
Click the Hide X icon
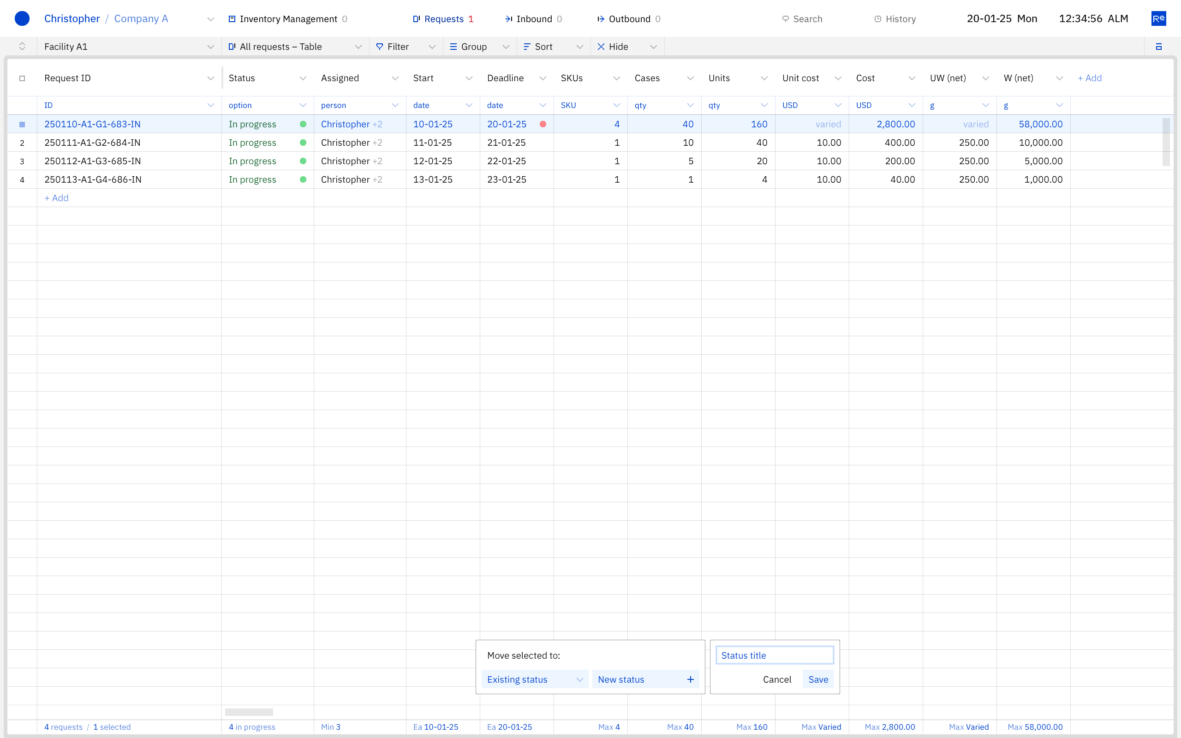pyautogui.click(x=601, y=47)
